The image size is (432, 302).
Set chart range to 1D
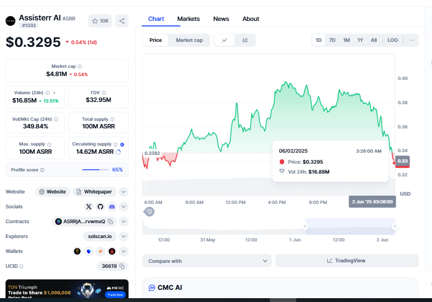pos(318,40)
